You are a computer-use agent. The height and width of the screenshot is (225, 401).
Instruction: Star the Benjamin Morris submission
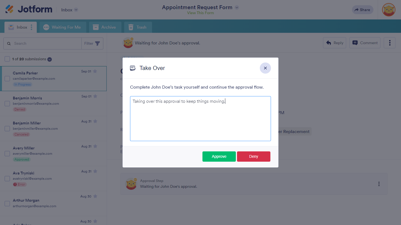(x=95, y=96)
